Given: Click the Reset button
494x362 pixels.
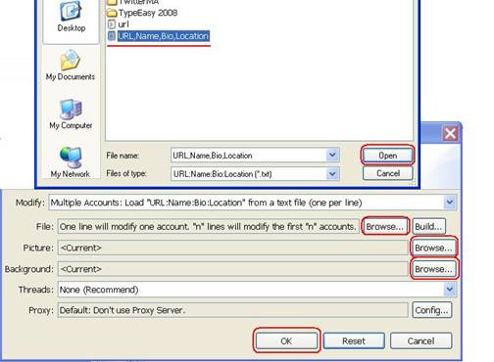Looking at the screenshot, I should [354, 340].
